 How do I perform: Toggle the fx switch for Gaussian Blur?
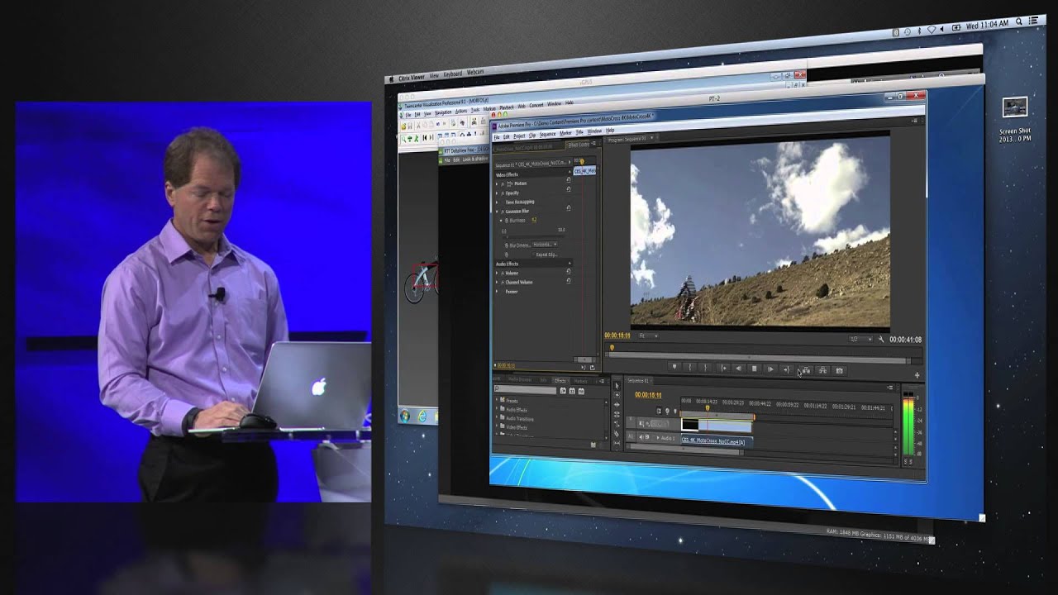tap(502, 211)
